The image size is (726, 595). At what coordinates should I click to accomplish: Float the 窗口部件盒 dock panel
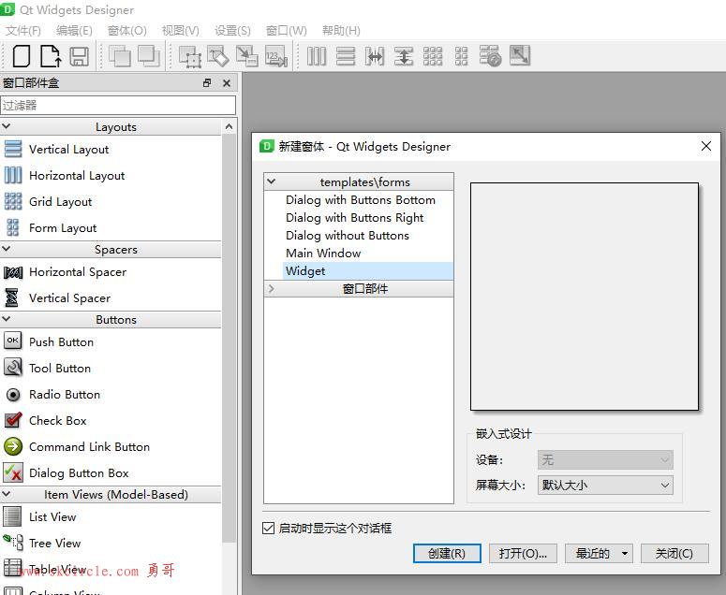pos(207,83)
